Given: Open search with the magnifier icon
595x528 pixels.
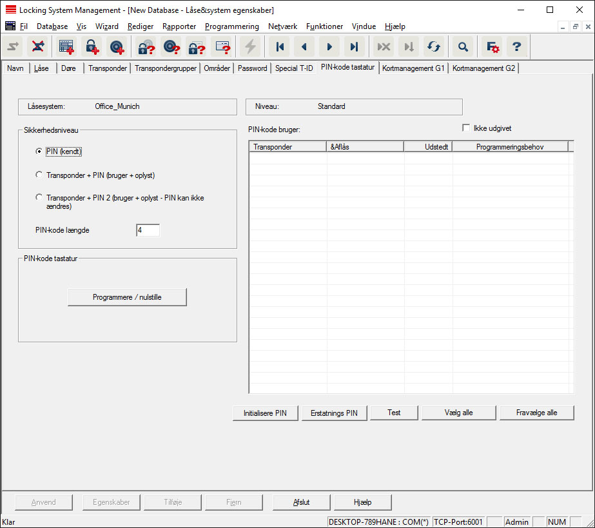Looking at the screenshot, I should (x=462, y=46).
